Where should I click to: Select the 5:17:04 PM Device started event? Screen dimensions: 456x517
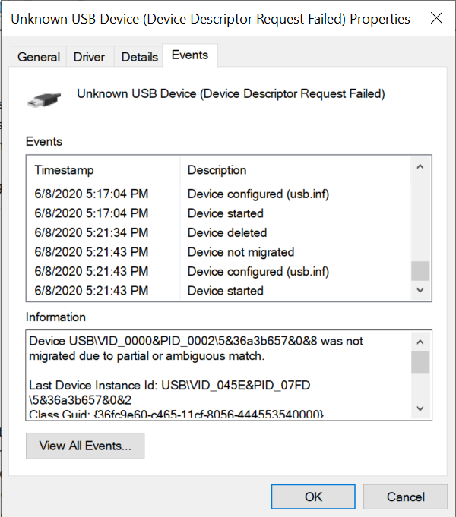(219, 213)
